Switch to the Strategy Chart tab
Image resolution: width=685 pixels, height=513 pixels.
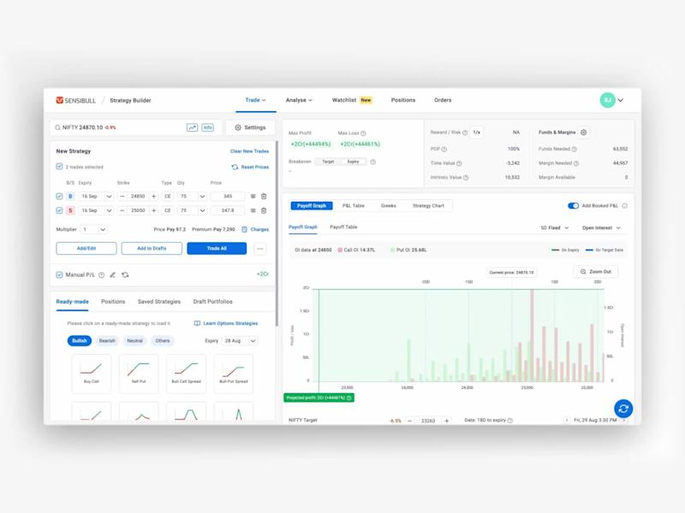tap(428, 206)
